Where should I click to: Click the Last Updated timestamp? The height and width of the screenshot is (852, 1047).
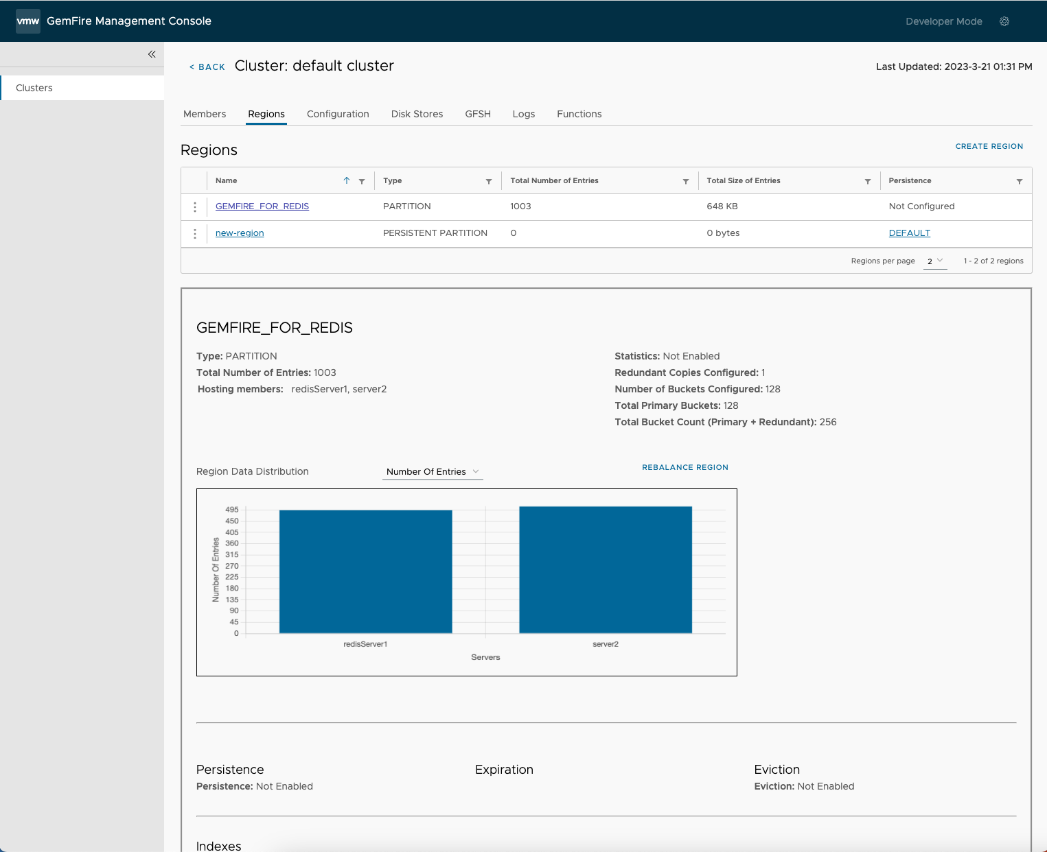pyautogui.click(x=954, y=67)
